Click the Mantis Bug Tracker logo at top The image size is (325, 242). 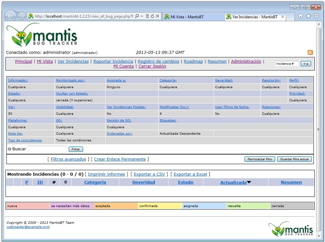point(42,35)
